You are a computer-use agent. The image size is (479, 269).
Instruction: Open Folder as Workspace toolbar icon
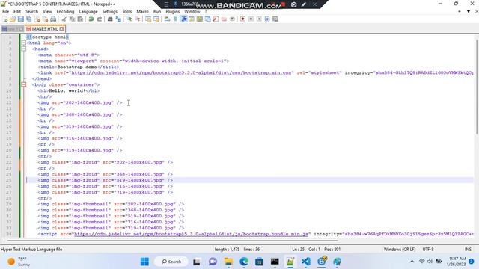tap(224, 19)
